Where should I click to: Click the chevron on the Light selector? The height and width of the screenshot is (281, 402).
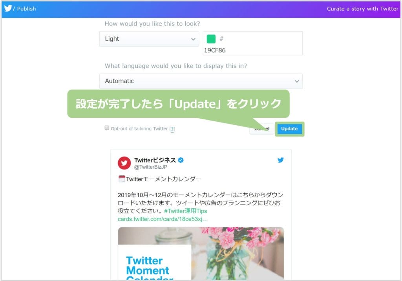(193, 39)
